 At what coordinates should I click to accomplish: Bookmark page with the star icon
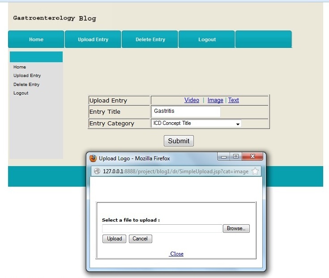pos(255,171)
